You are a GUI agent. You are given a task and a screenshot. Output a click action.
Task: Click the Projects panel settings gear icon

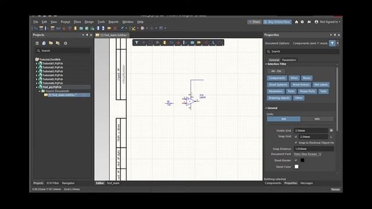(66, 43)
